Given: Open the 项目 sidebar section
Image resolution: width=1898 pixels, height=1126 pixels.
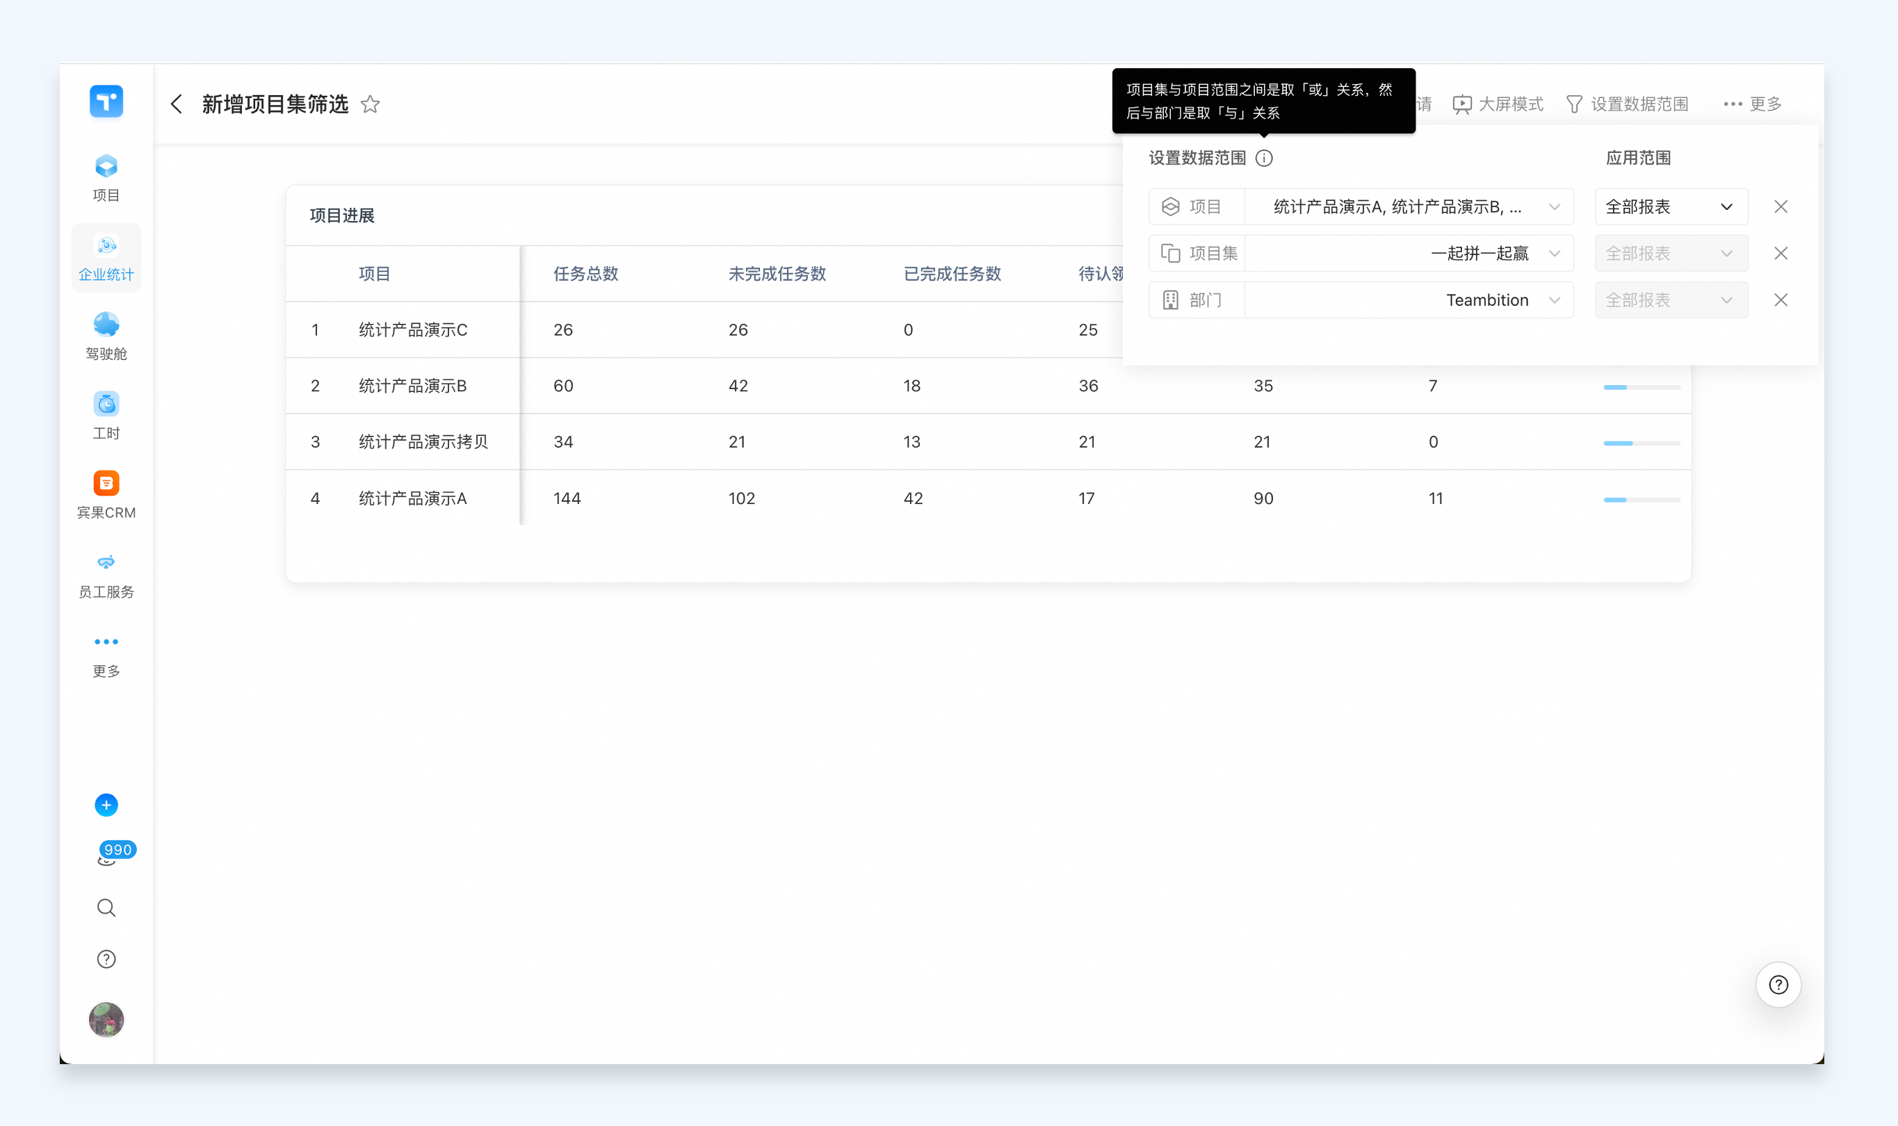Looking at the screenshot, I should click(x=106, y=179).
